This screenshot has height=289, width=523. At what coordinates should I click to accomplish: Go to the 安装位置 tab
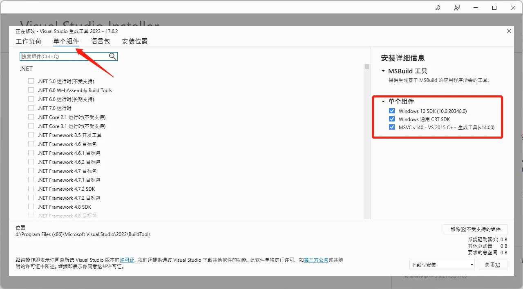click(135, 41)
